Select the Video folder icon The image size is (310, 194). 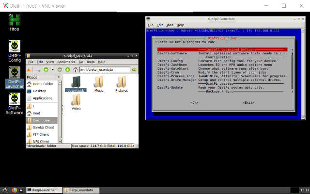pyautogui.click(x=76, y=102)
